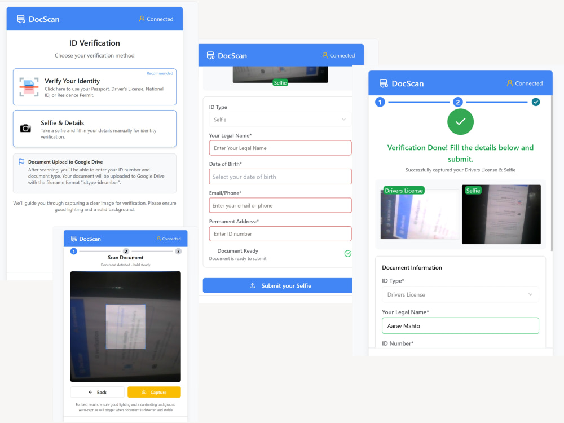Screen dimensions: 564x423
Task: Click the green Drivers License tag on thumbnail
Action: (404, 191)
